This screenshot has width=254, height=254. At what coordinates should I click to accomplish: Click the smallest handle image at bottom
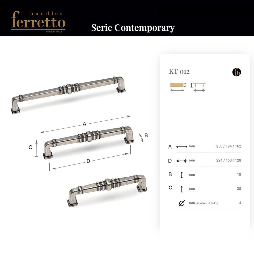107,191
